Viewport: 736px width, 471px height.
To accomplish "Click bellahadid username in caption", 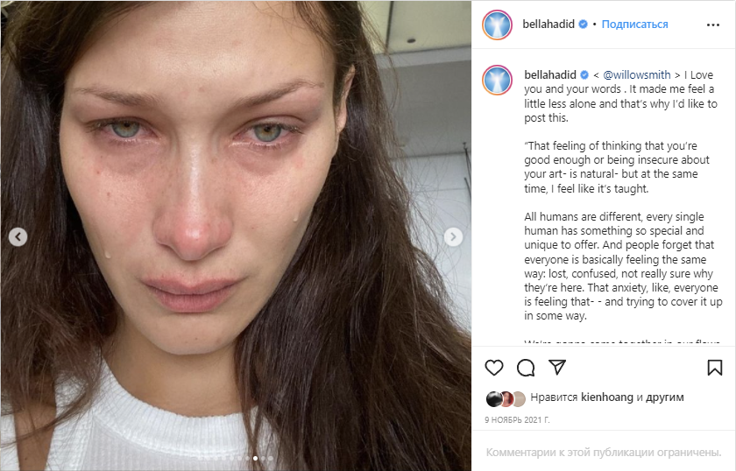I will click(x=550, y=75).
